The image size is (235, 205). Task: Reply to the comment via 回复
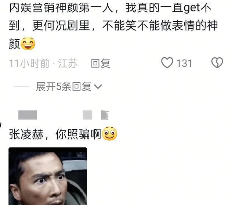(x=101, y=63)
